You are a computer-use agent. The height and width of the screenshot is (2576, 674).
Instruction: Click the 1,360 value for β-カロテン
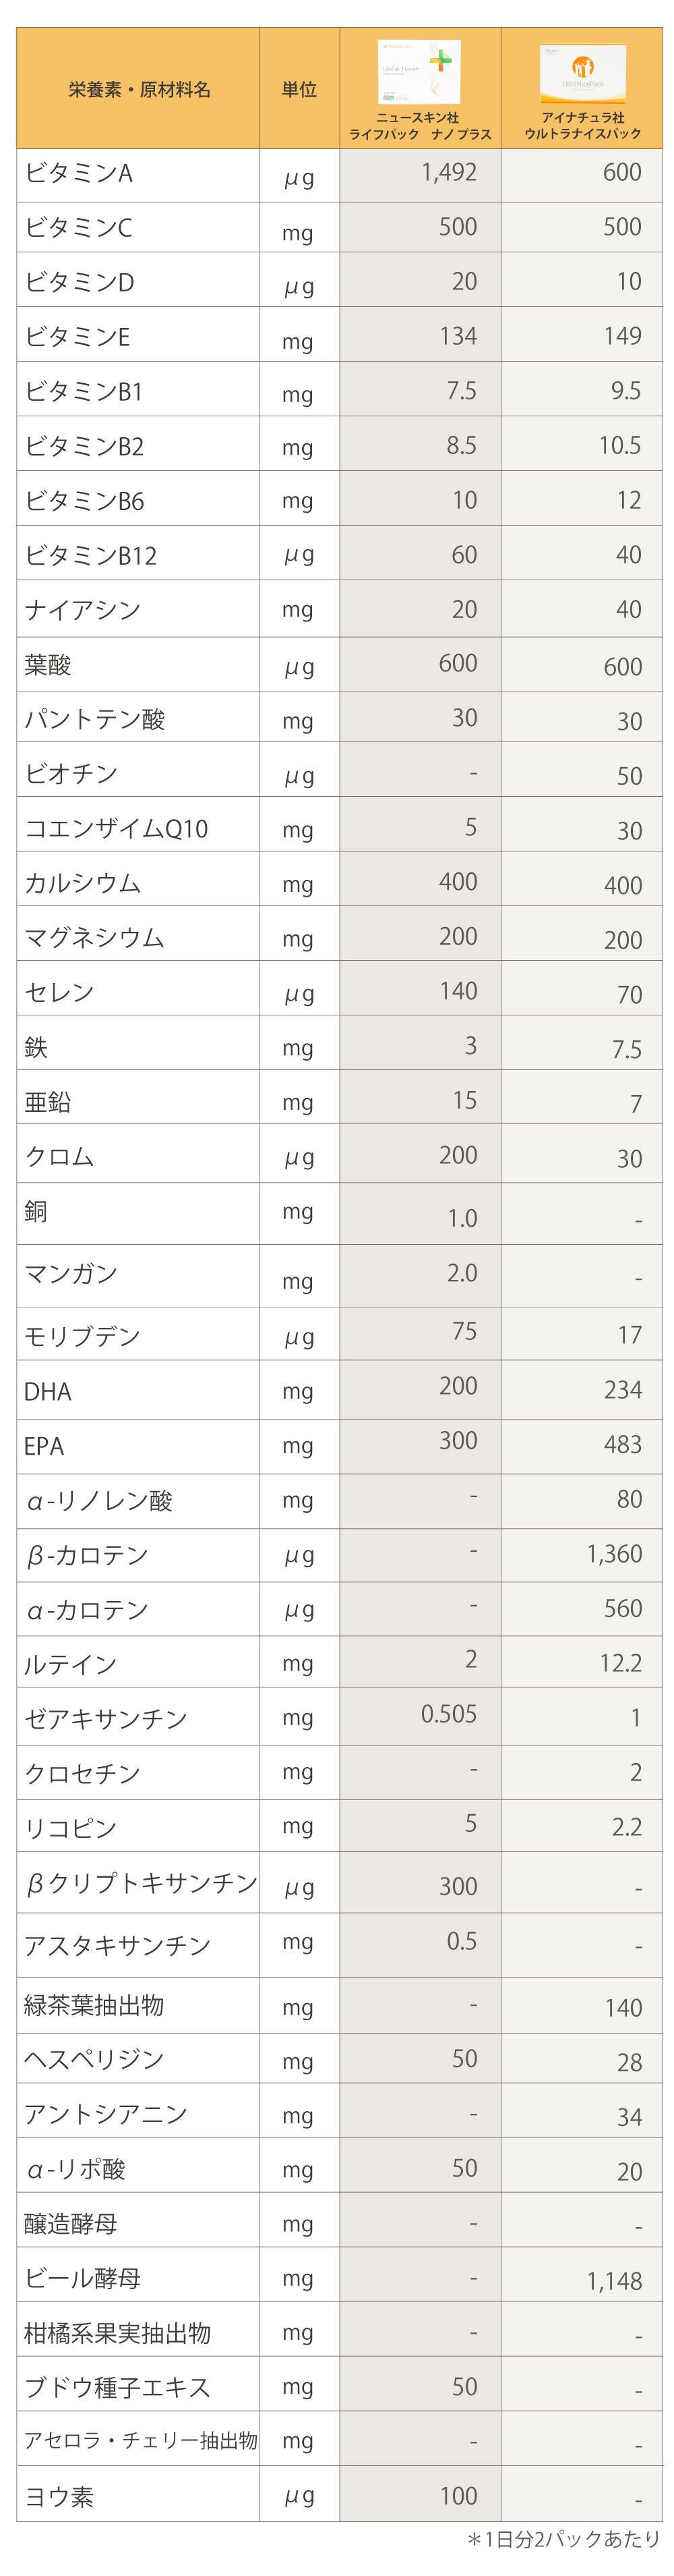click(x=614, y=1554)
